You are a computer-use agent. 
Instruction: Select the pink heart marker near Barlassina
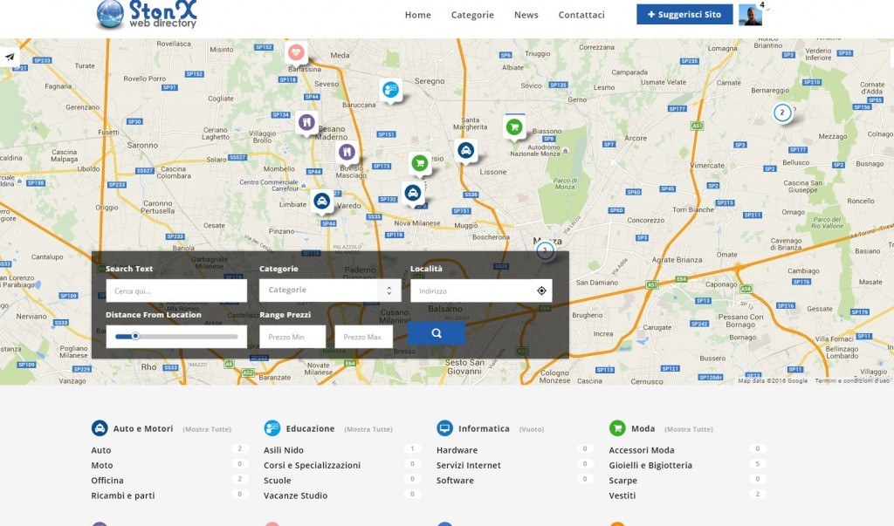[x=295, y=52]
